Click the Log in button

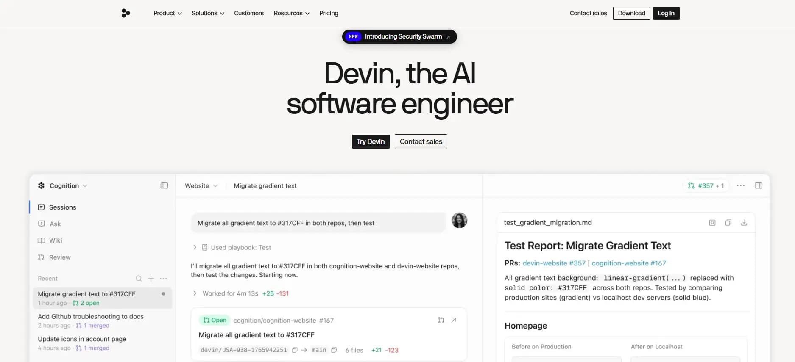pyautogui.click(x=666, y=13)
